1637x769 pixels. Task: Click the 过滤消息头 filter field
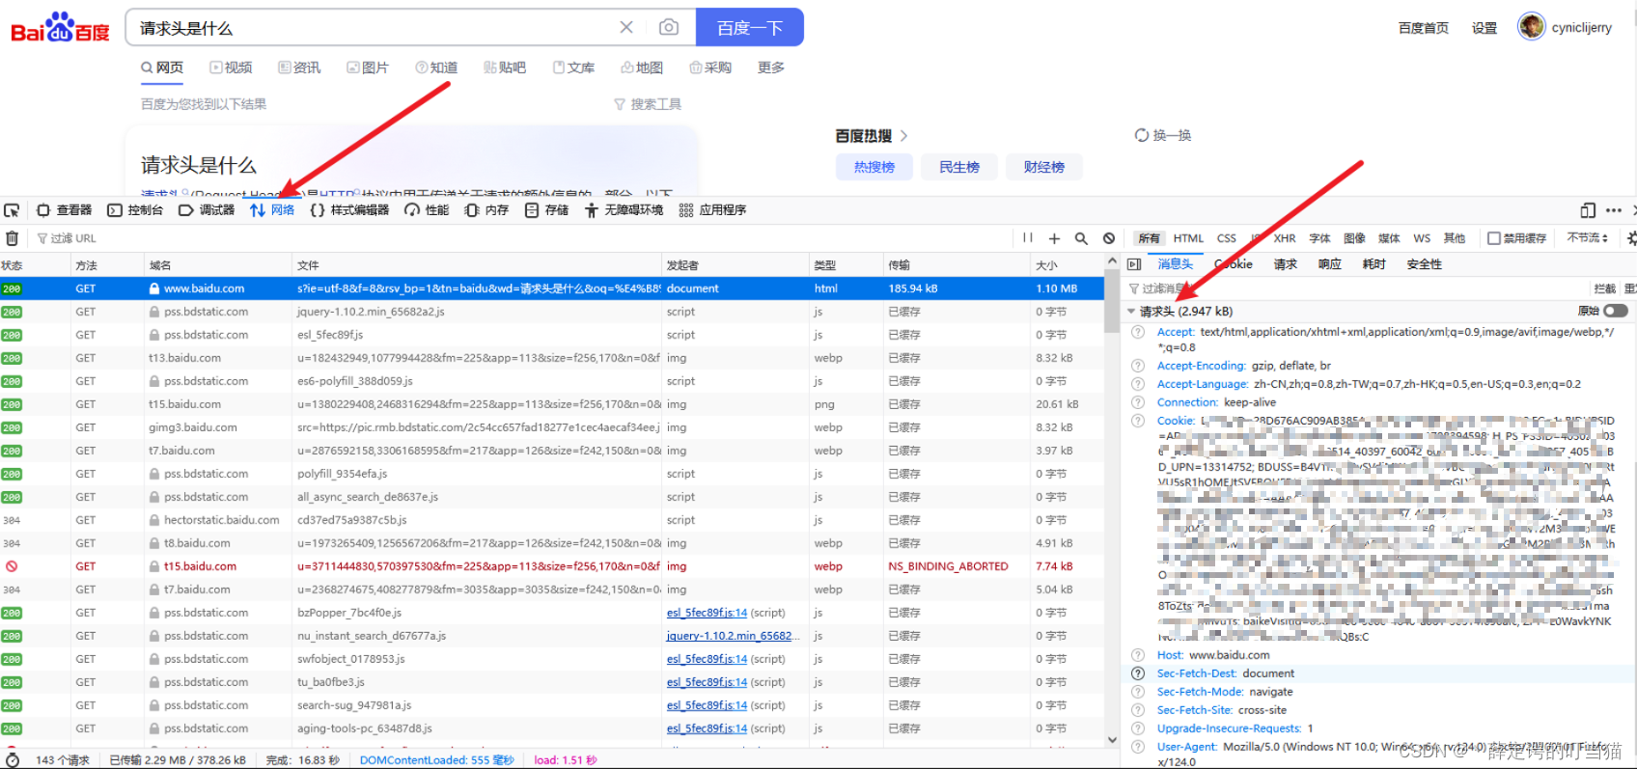coord(1356,288)
